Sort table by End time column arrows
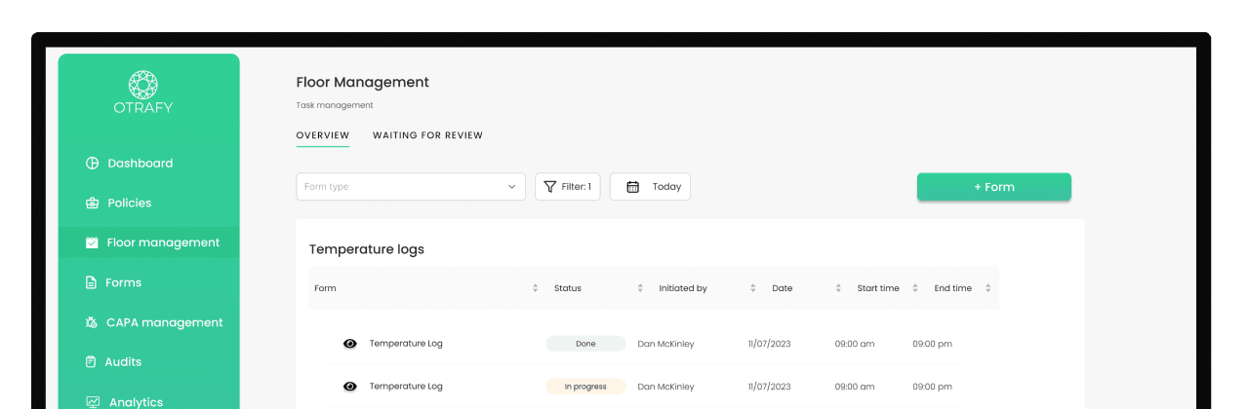 coord(987,288)
